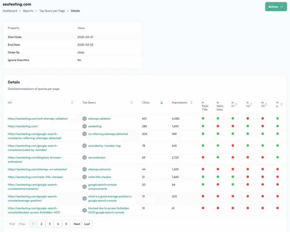Click the green "In Page Title" dot for sitemap validator

pos(203,119)
